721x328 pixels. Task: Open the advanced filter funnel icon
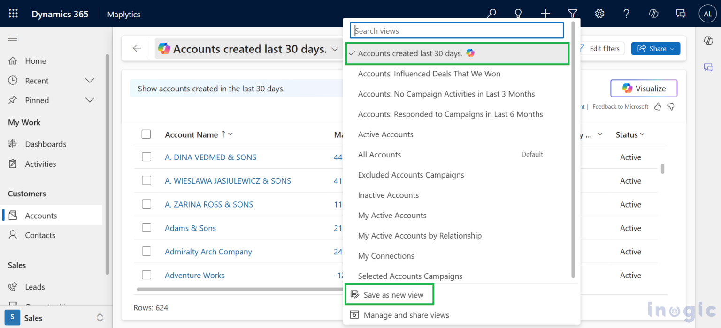pos(573,14)
